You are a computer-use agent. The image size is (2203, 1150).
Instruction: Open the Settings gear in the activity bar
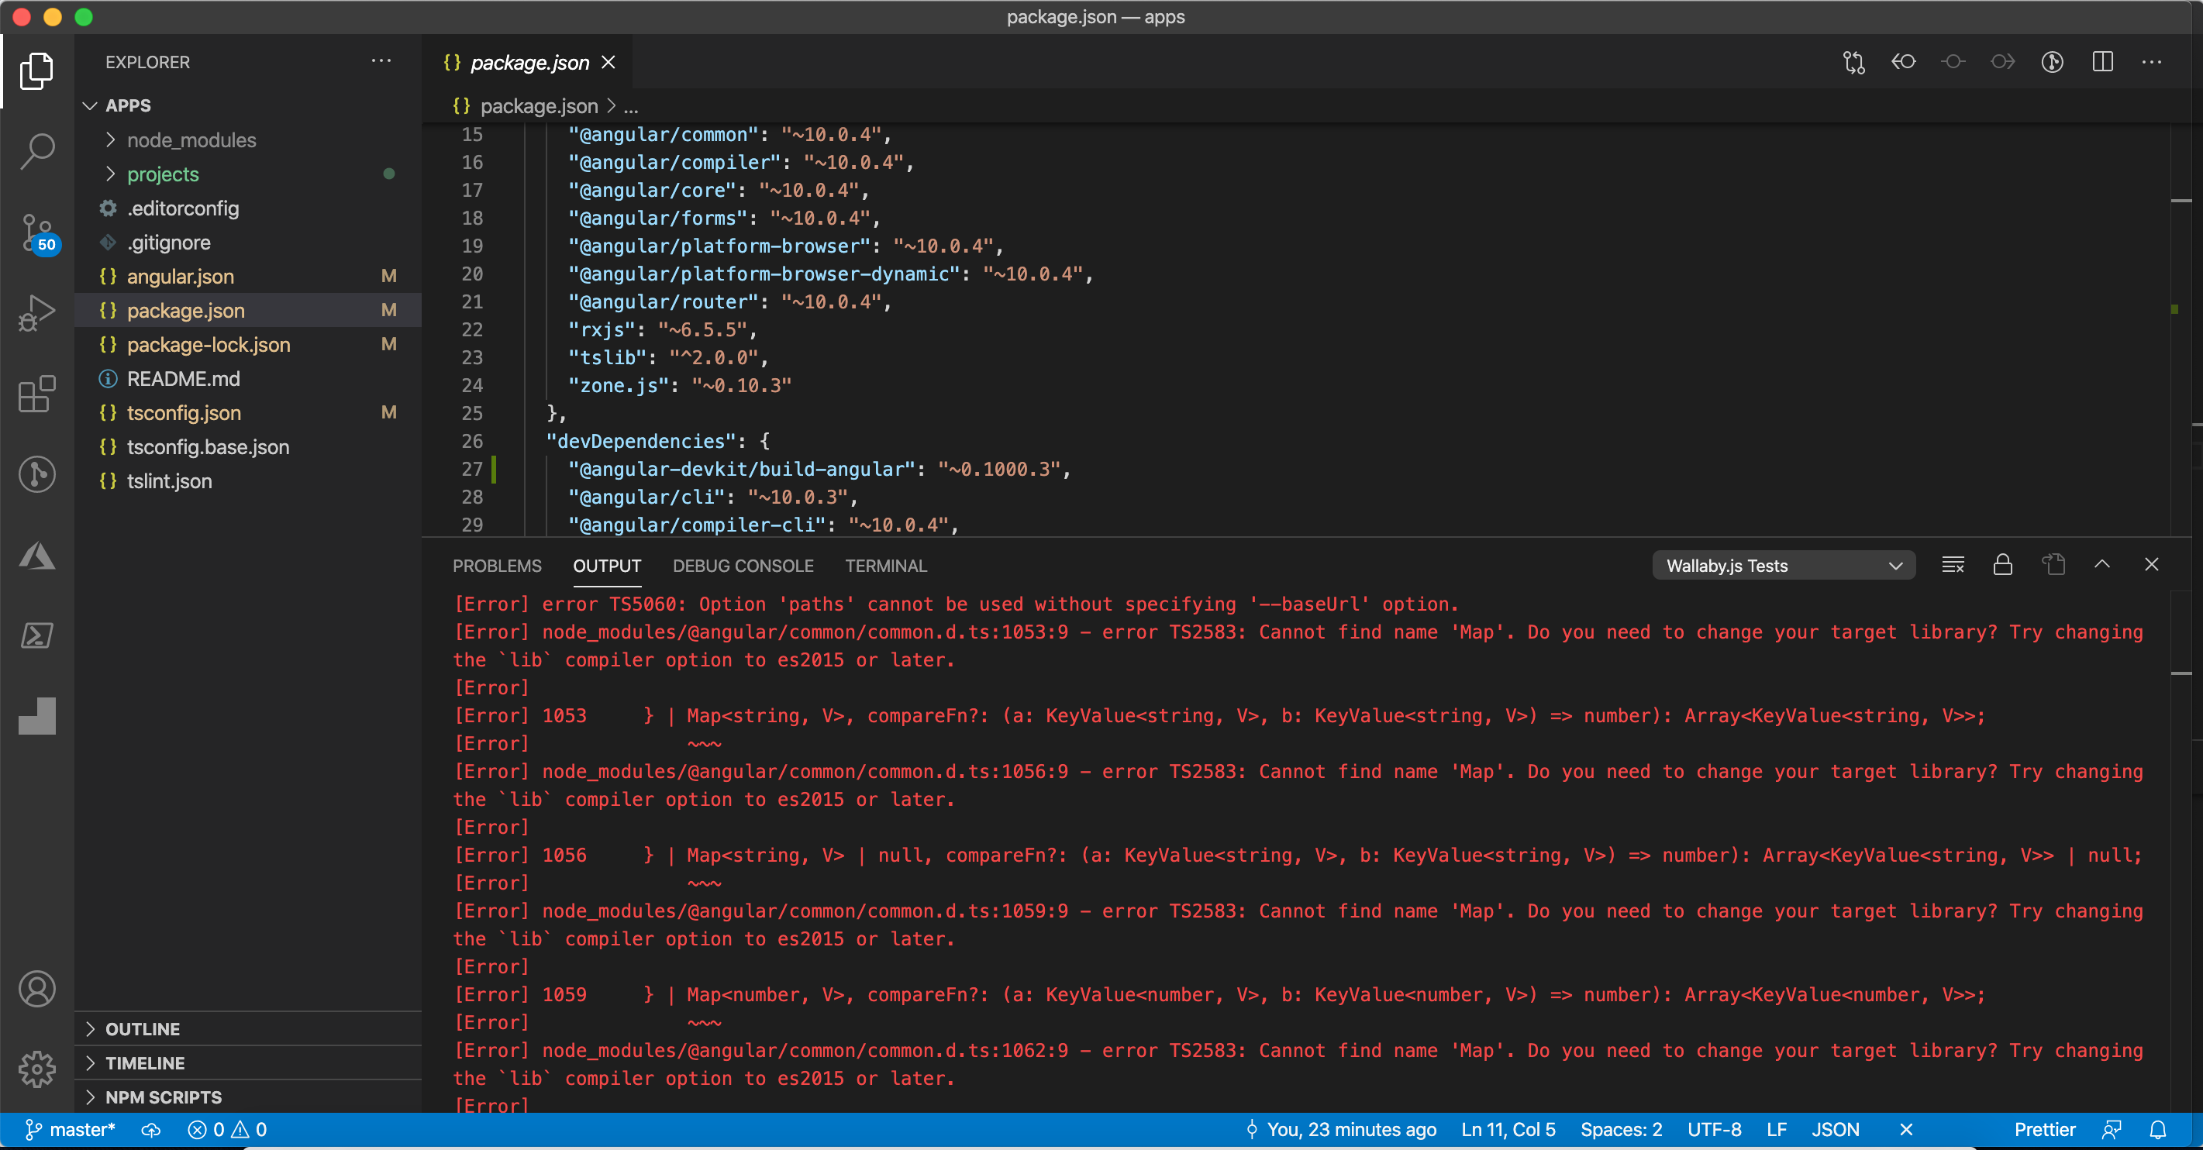36,1069
